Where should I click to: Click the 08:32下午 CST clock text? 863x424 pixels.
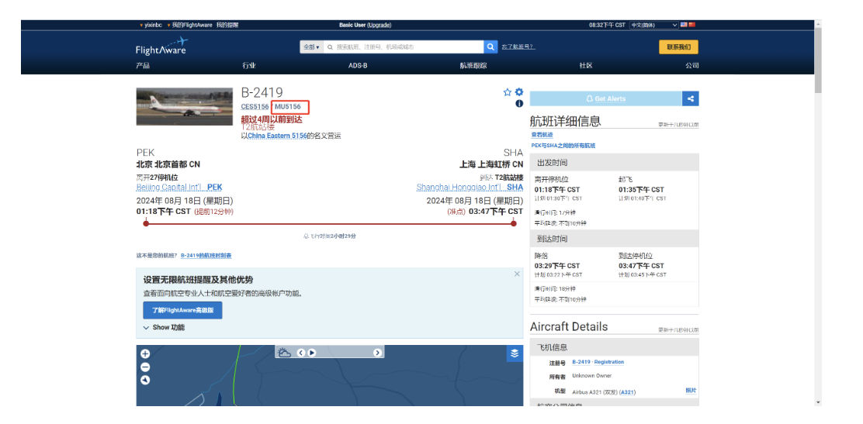(607, 26)
